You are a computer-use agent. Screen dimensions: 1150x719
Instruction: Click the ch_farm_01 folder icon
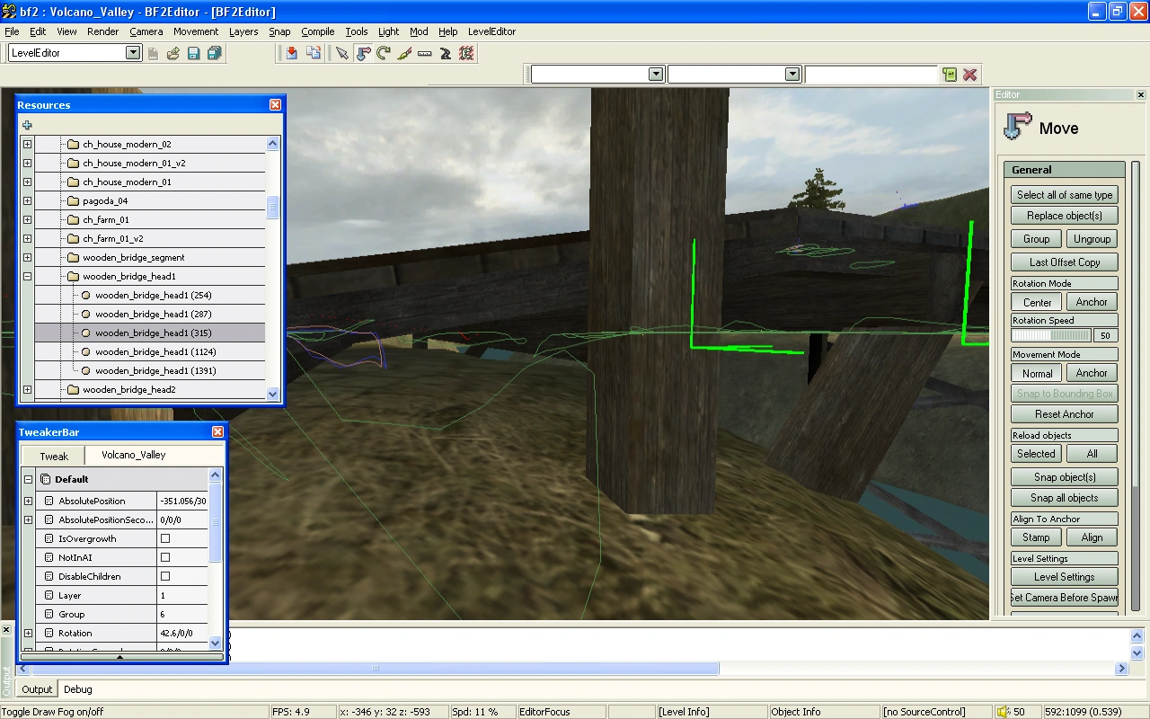pyautogui.click(x=74, y=219)
